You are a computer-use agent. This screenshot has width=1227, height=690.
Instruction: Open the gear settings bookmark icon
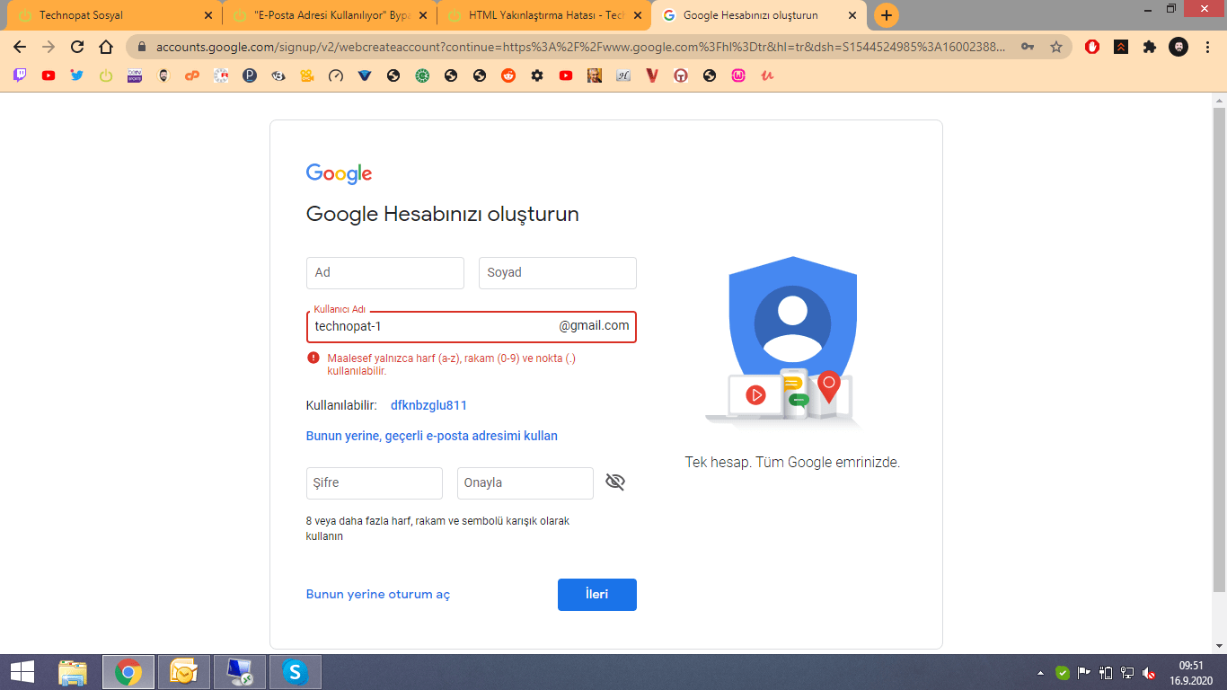(x=537, y=76)
